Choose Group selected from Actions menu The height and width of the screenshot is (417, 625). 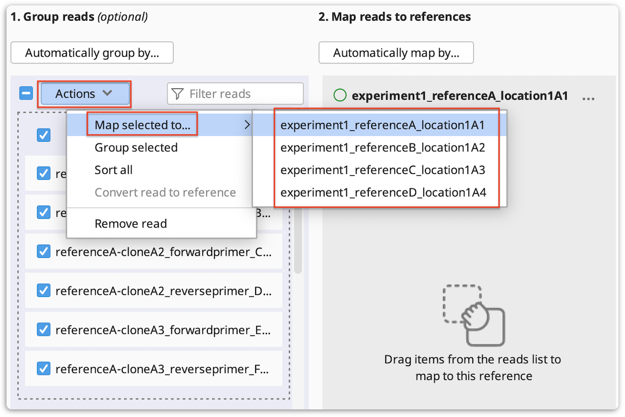click(x=160, y=148)
